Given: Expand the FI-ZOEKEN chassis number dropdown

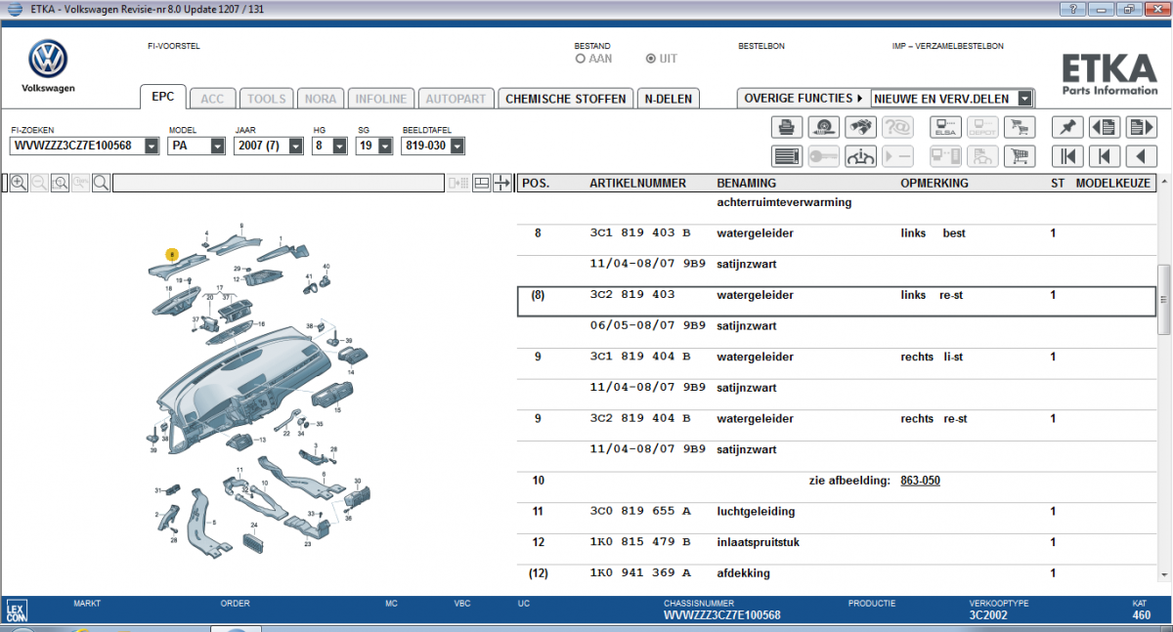Looking at the screenshot, I should [x=152, y=147].
